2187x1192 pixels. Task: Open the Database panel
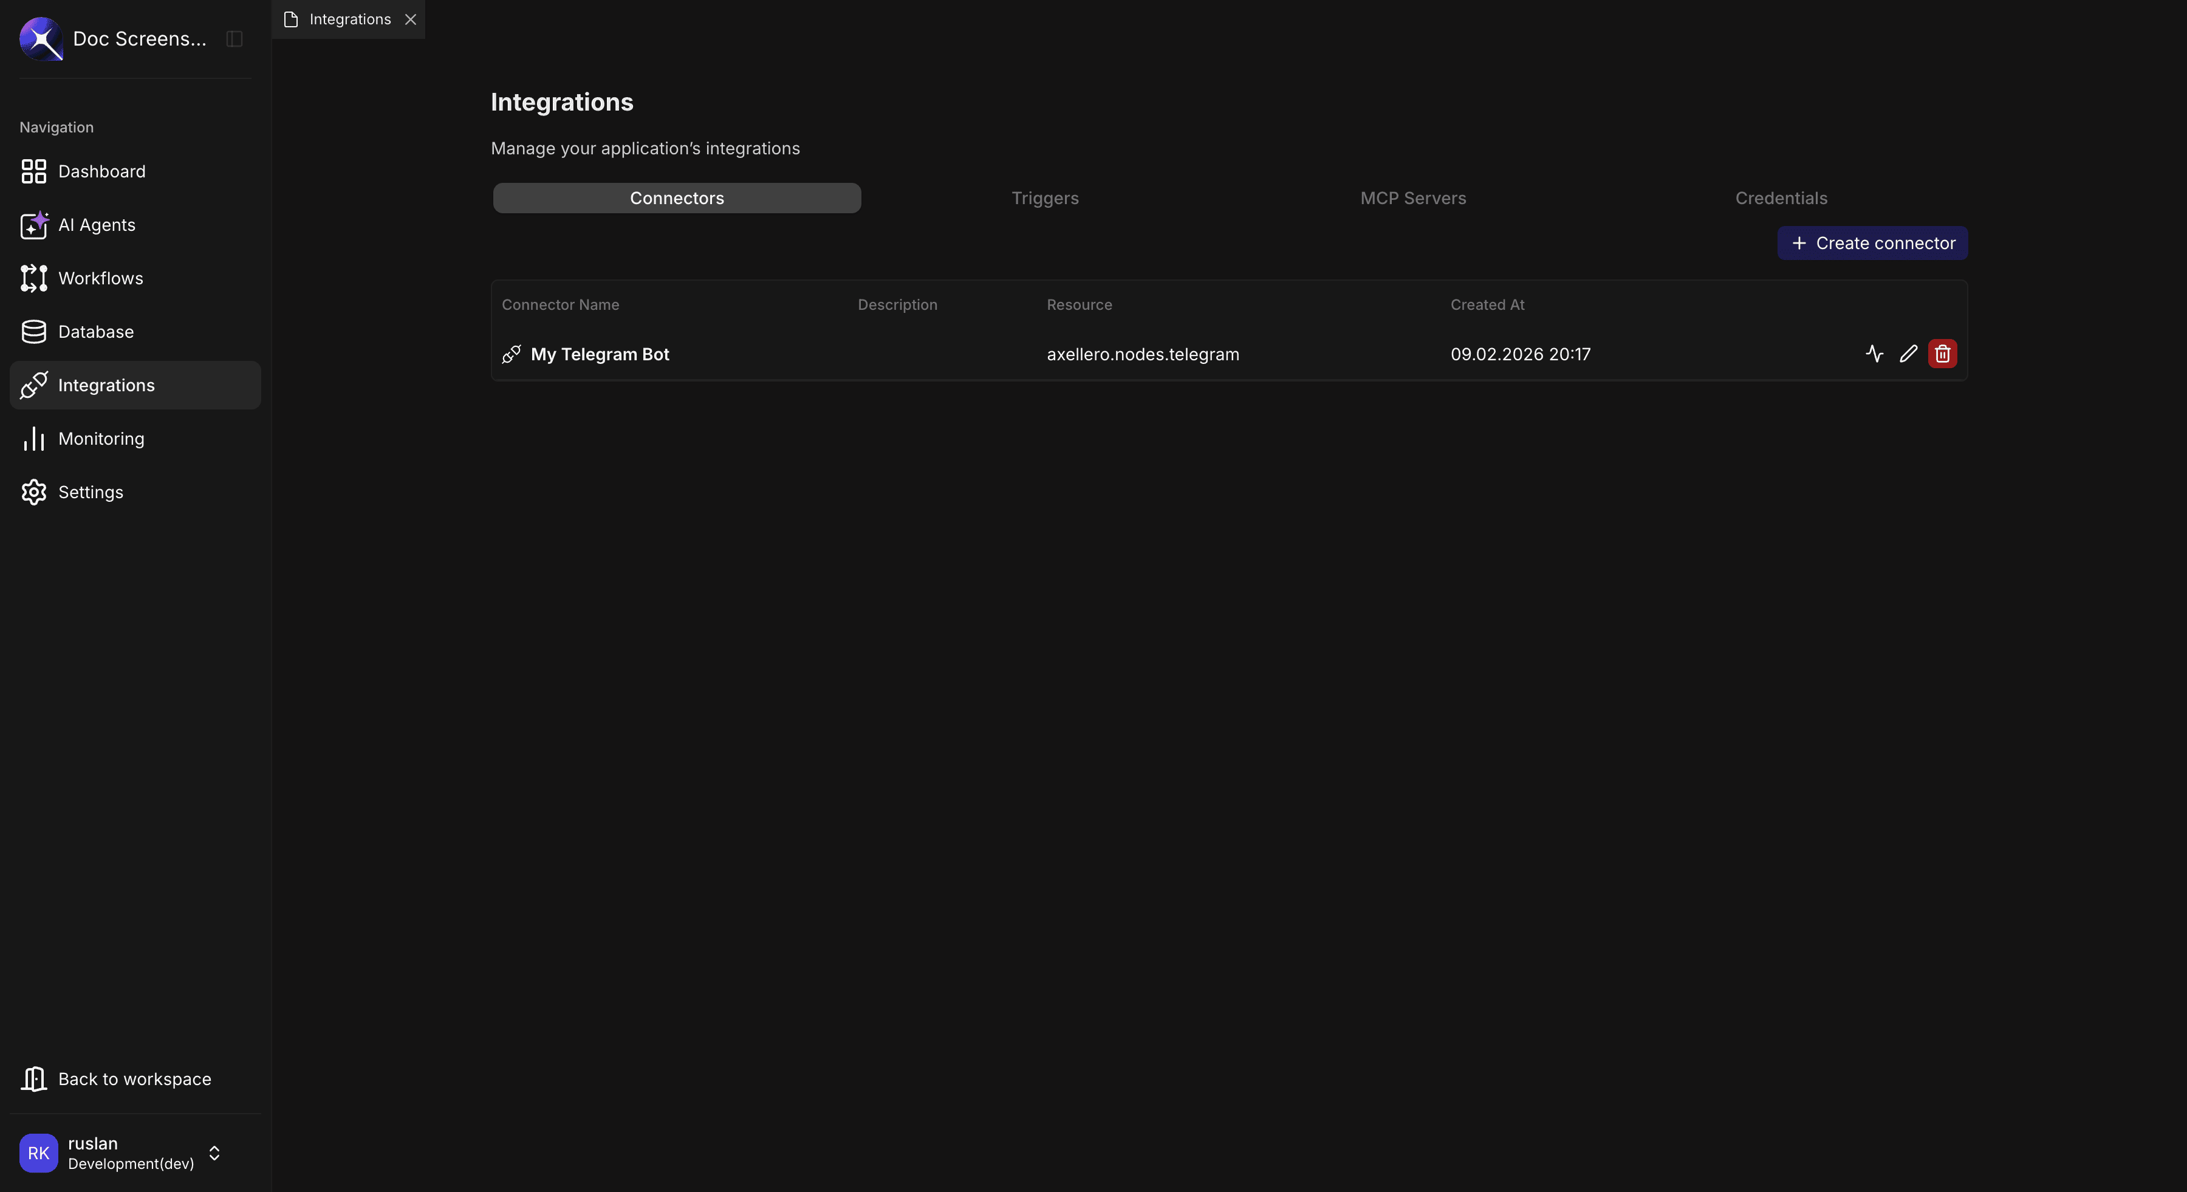(x=96, y=331)
